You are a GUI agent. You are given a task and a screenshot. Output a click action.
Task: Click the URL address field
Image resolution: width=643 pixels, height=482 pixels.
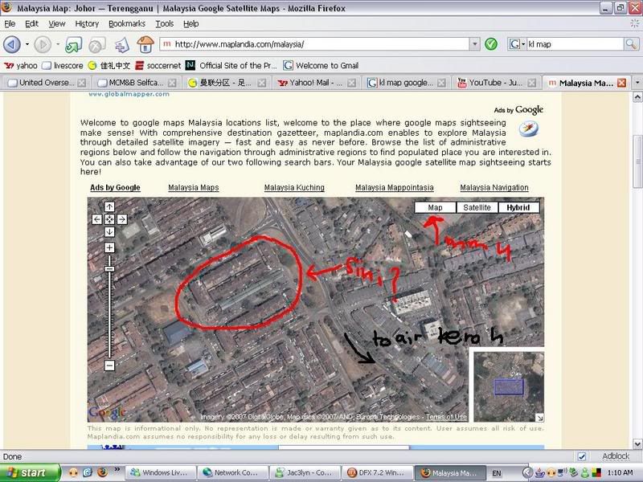(x=314, y=44)
